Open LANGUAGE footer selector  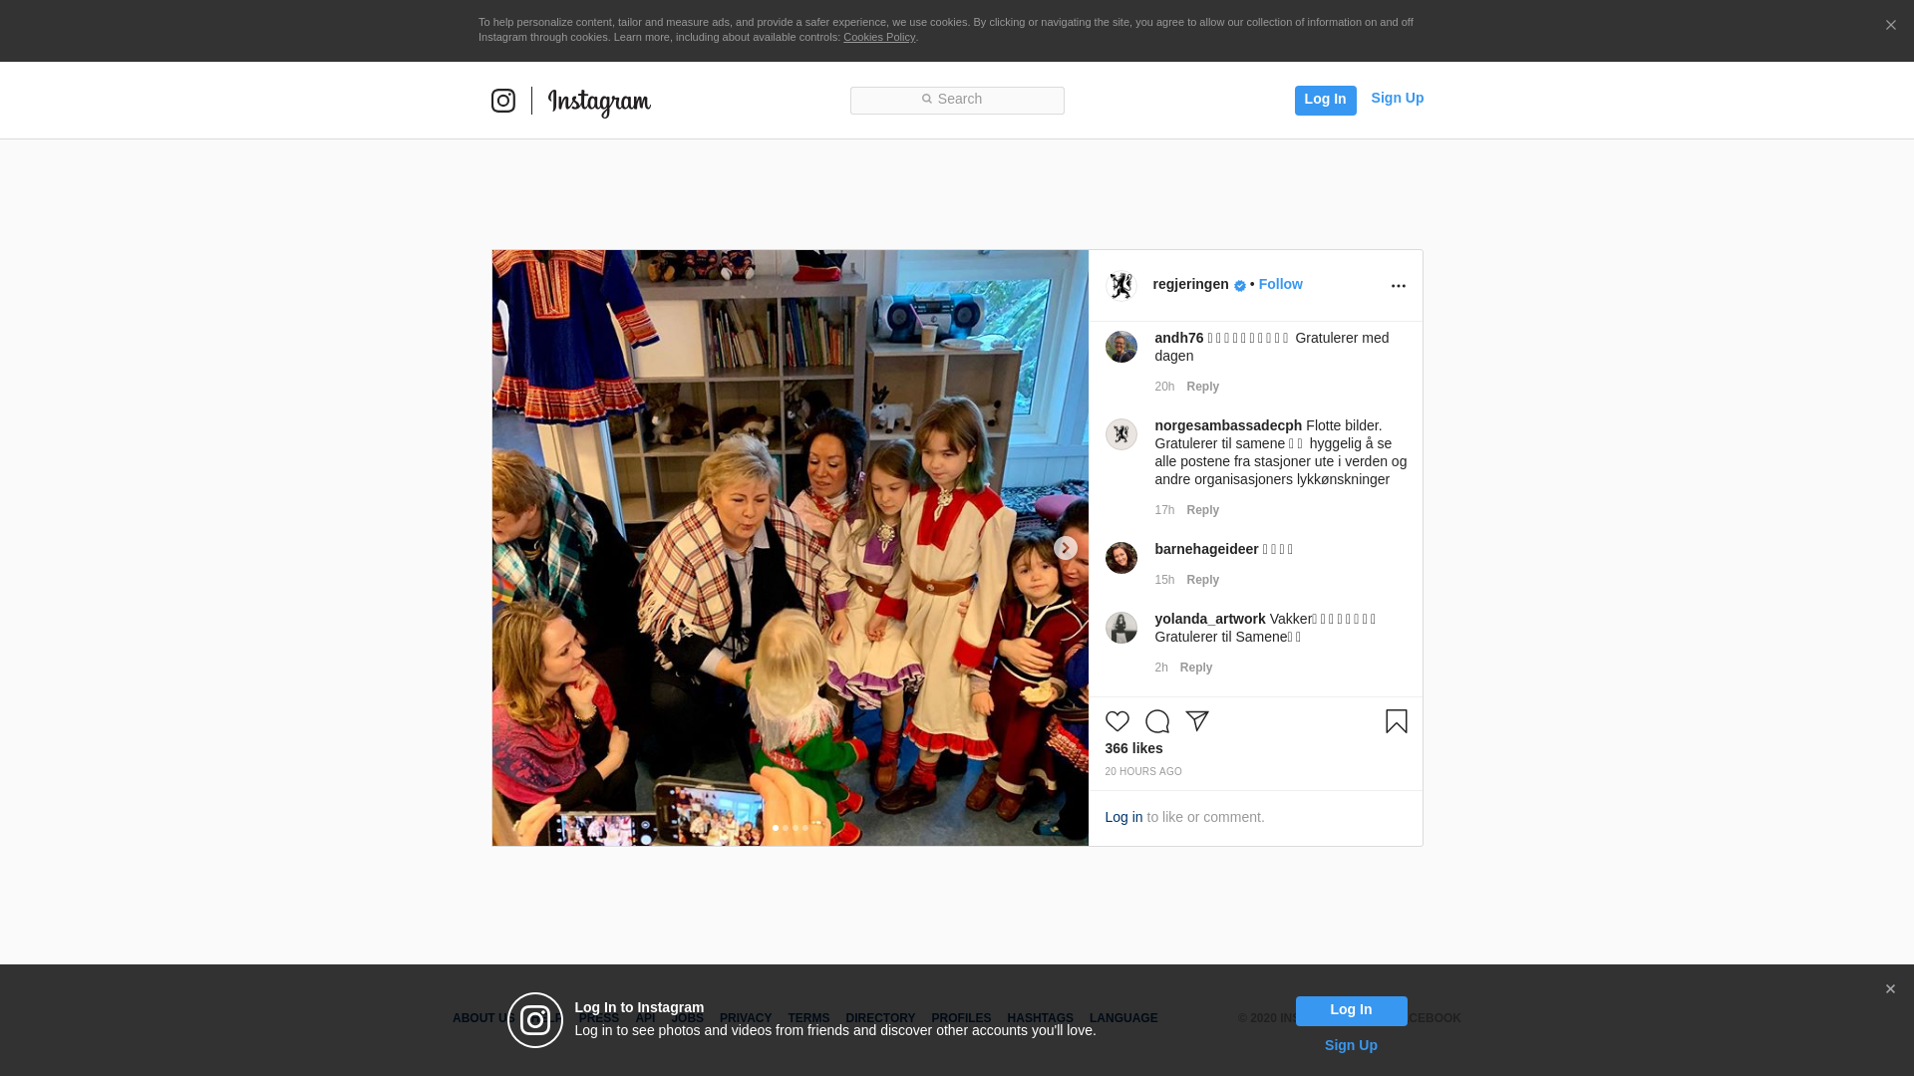1123,1018
